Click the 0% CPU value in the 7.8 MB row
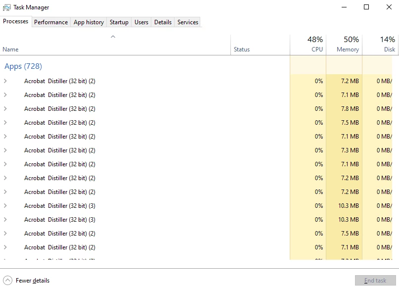This screenshot has height=289, width=399. [319, 109]
